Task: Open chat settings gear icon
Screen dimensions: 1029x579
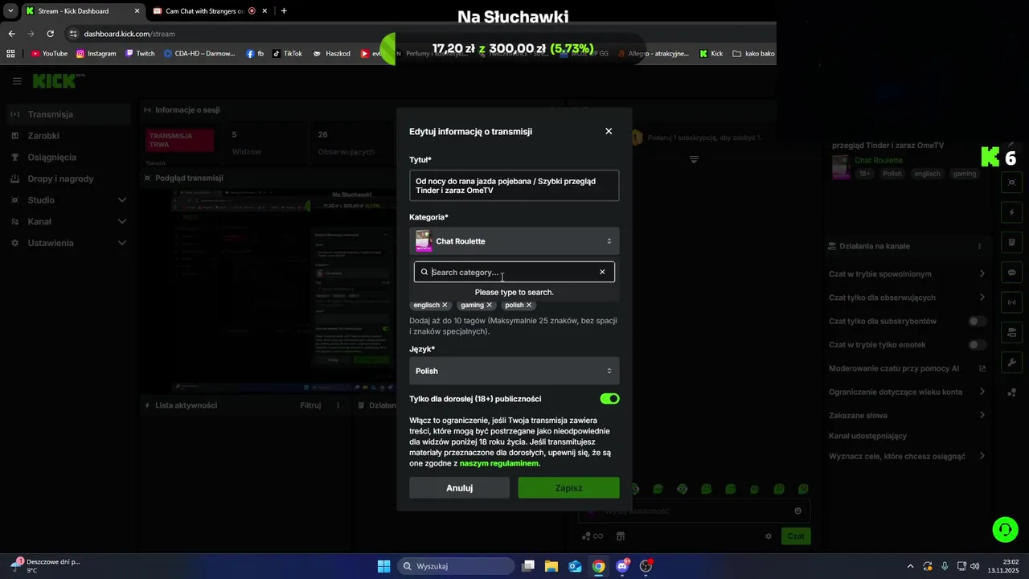Action: pyautogui.click(x=769, y=536)
